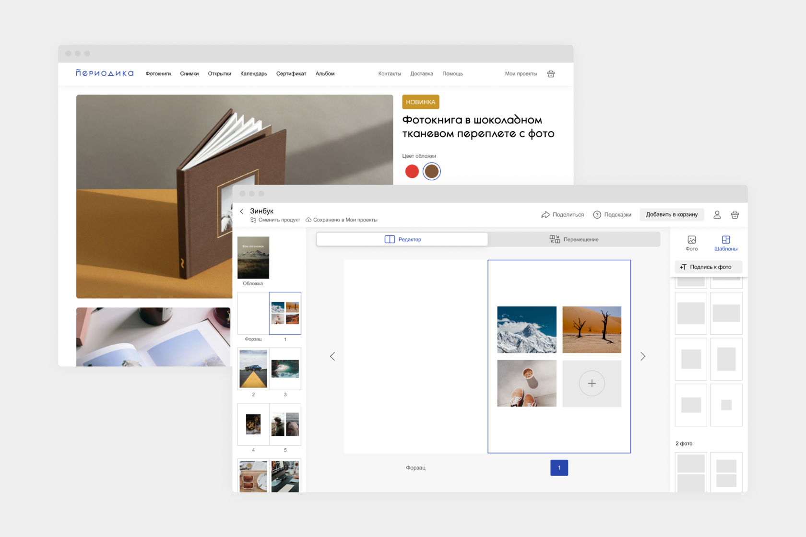The width and height of the screenshot is (806, 537).
Task: Open the Снимки menu item
Action: [x=190, y=74]
